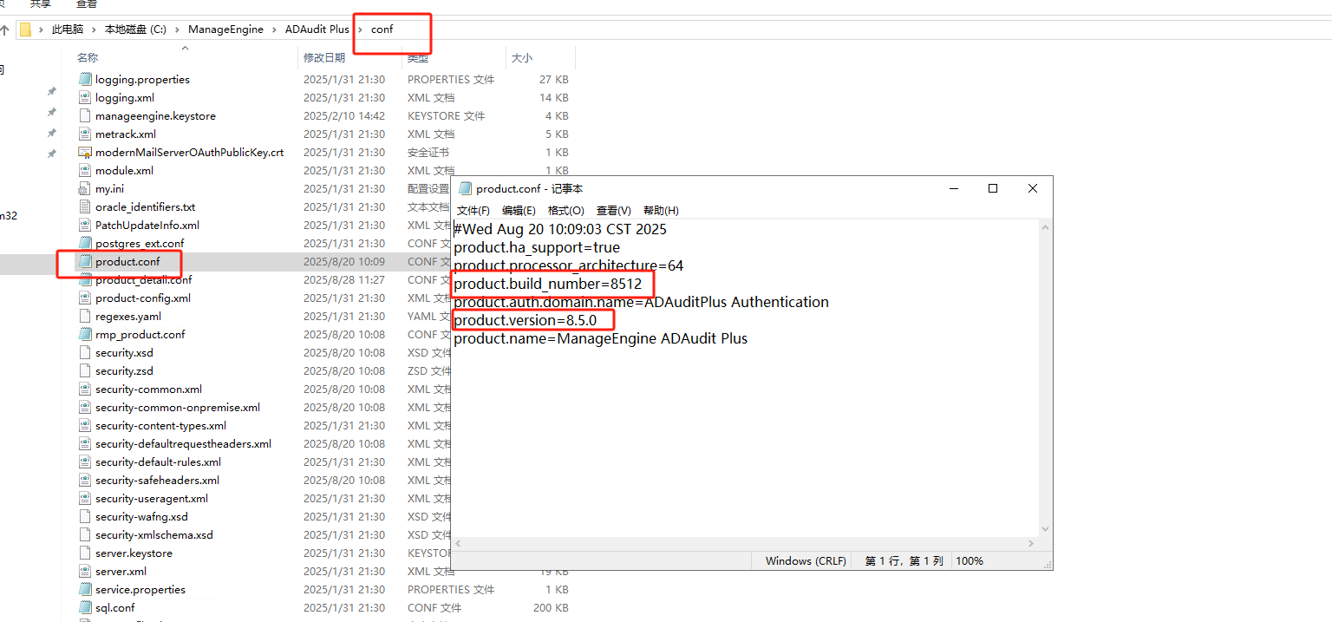The width and height of the screenshot is (1332, 622).
Task: Click the Explorer up-one-level arrow
Action: tap(5, 29)
